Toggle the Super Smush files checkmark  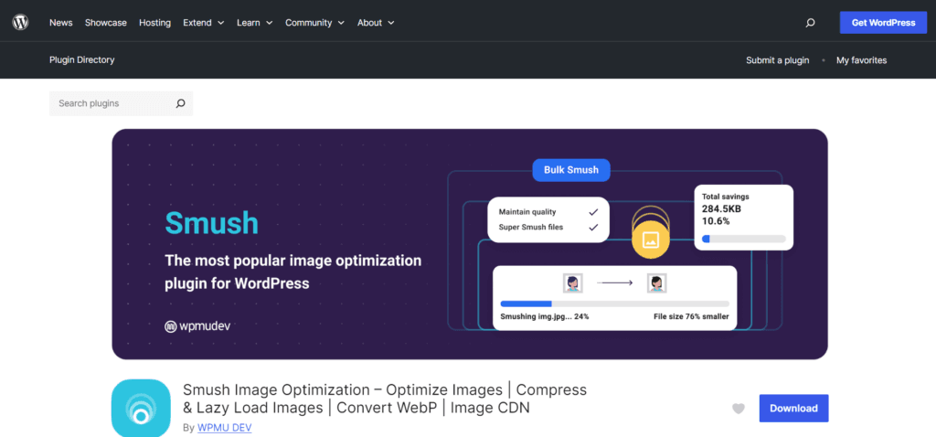pyautogui.click(x=593, y=227)
